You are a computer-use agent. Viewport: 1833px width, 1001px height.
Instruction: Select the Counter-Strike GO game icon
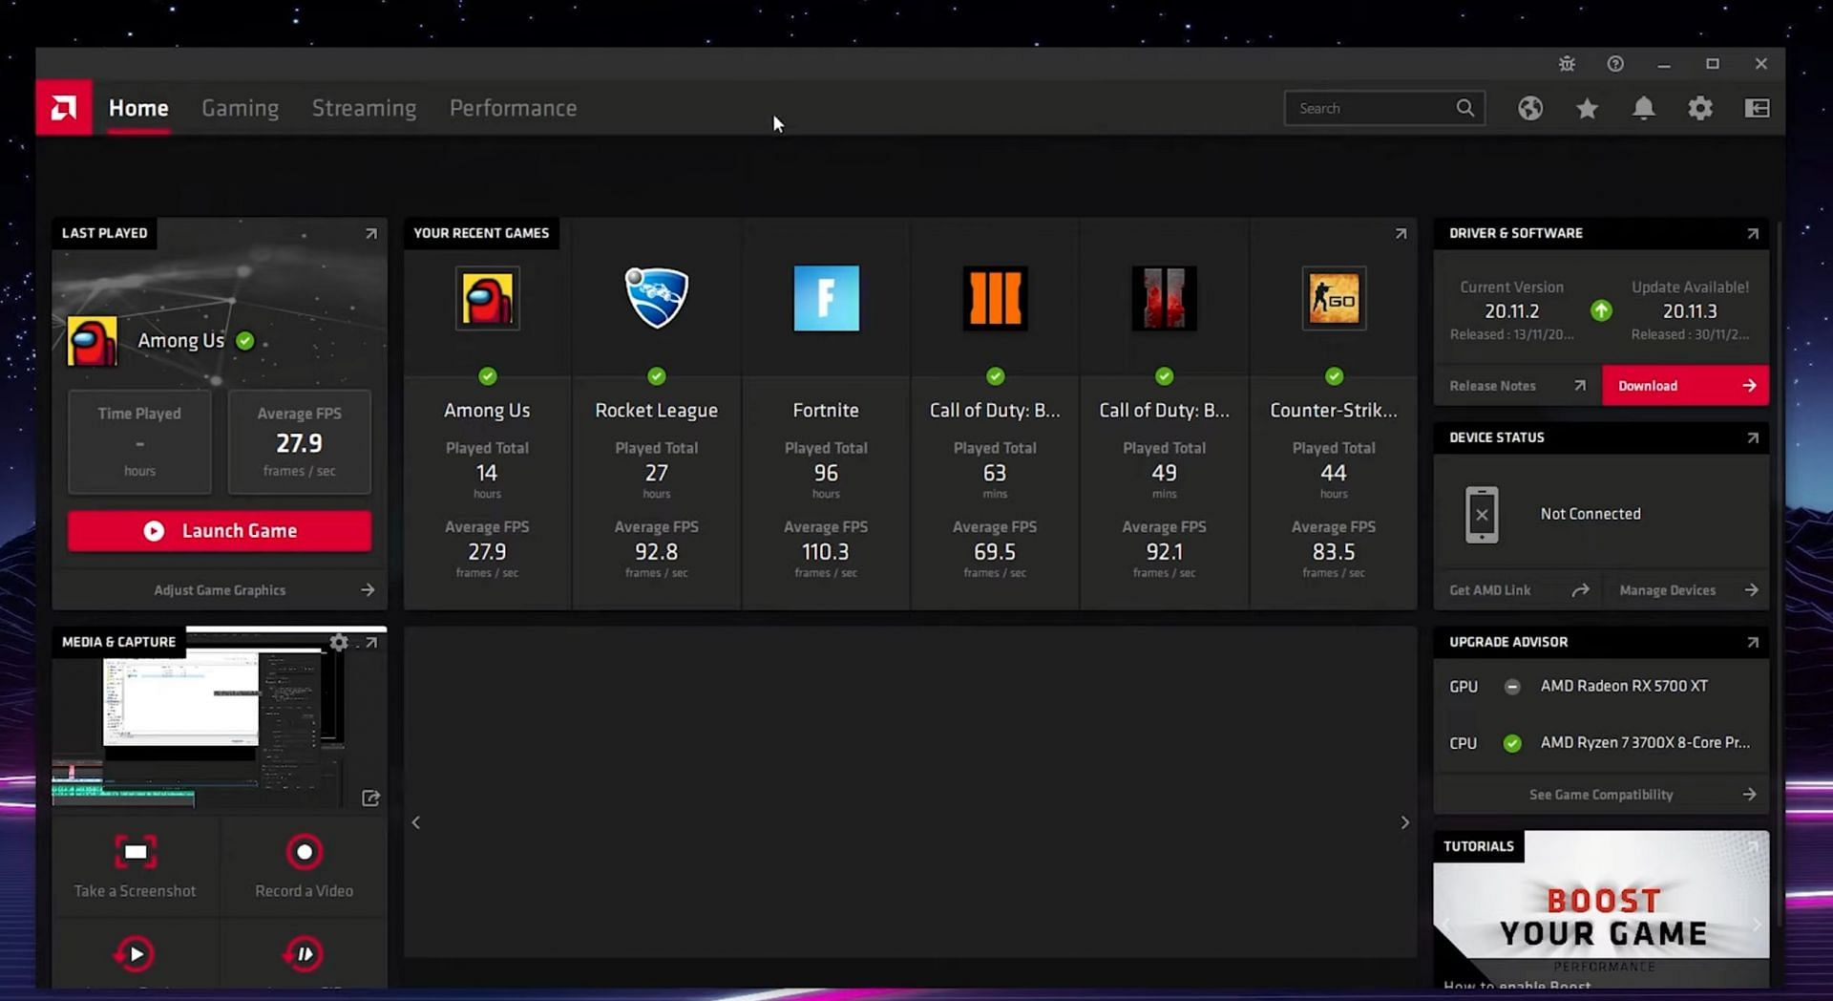pos(1334,298)
